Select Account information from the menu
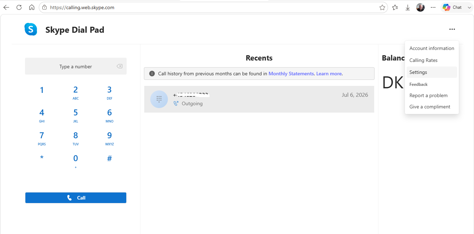The image size is (474, 234). [432, 48]
